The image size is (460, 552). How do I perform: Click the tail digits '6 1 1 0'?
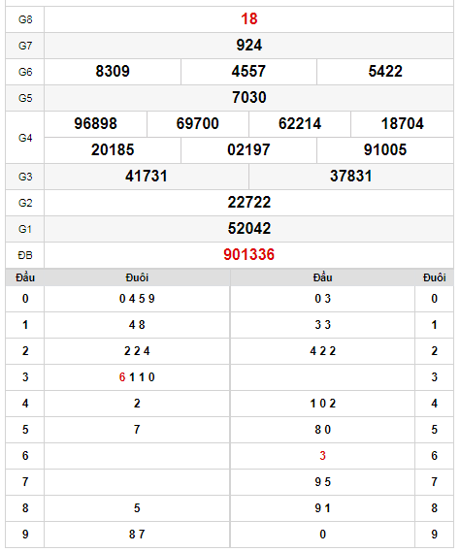137,377
